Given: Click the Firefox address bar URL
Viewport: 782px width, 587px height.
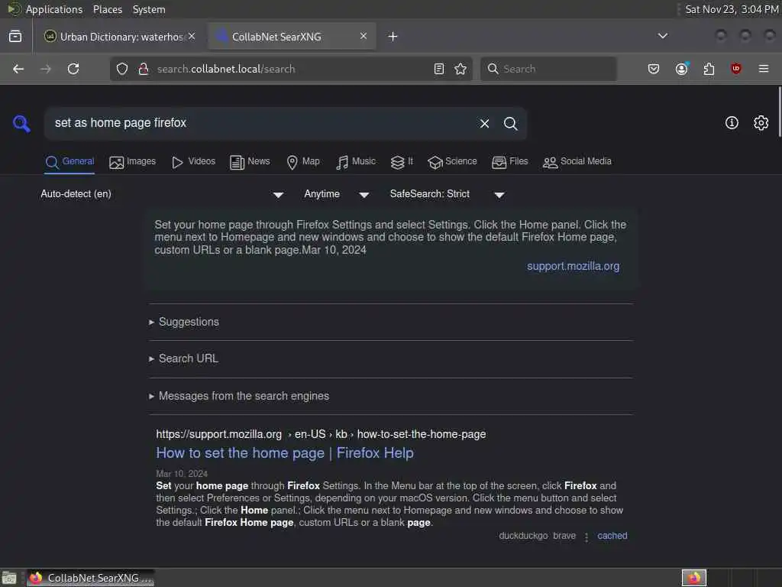Looking at the screenshot, I should 226,69.
